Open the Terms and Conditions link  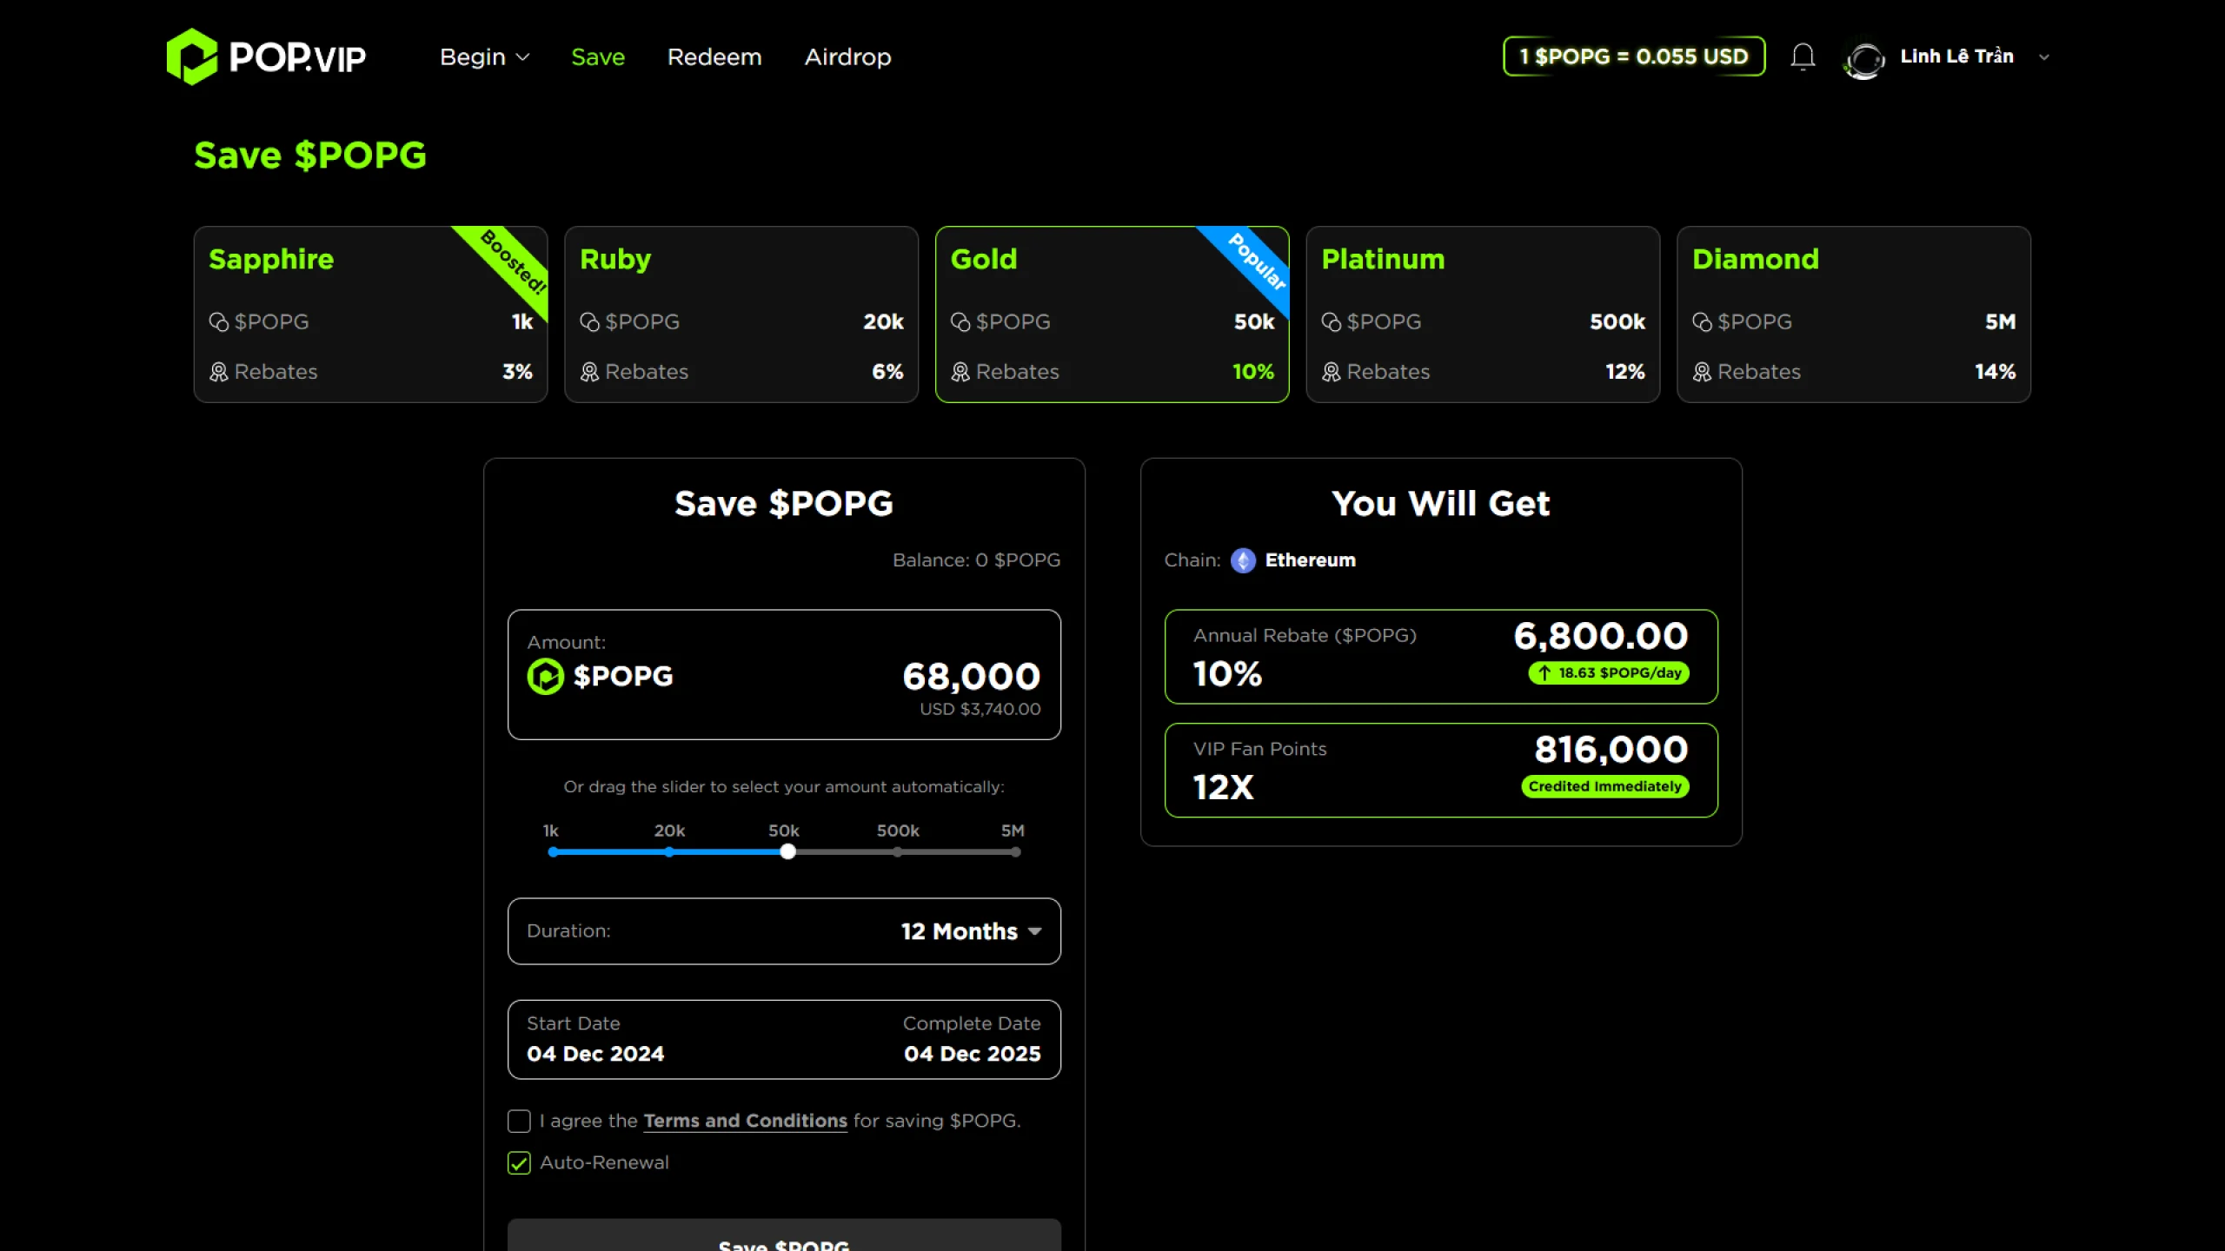click(x=745, y=1121)
